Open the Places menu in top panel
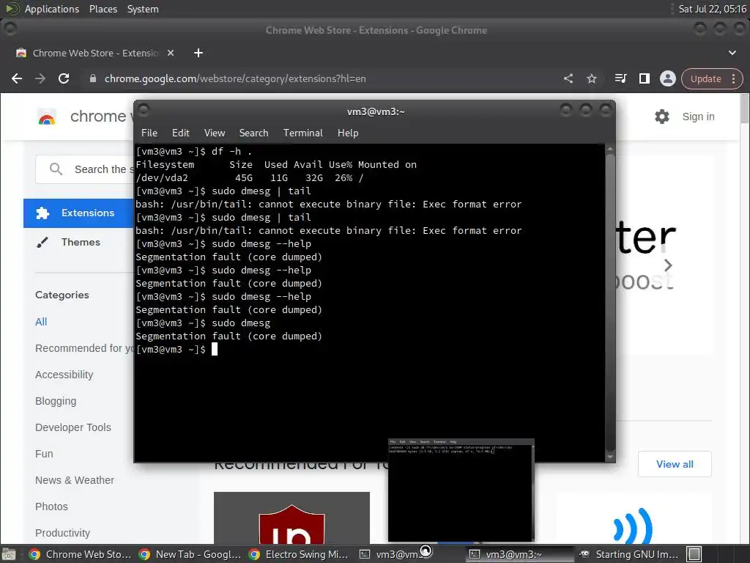 103,9
